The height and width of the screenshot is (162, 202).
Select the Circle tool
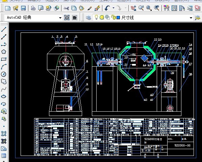[4, 74]
